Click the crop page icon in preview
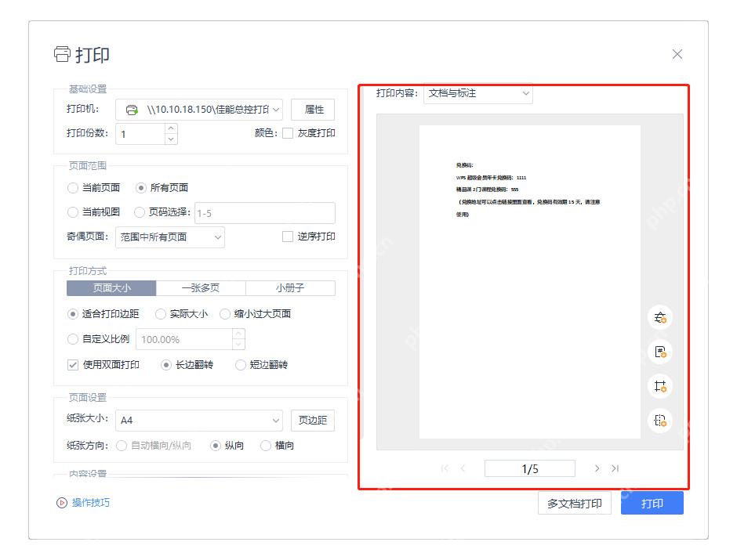737x560 pixels. tap(660, 386)
